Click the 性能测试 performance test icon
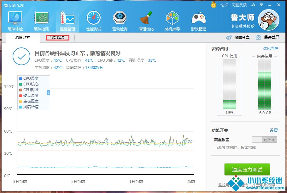 click(93, 21)
